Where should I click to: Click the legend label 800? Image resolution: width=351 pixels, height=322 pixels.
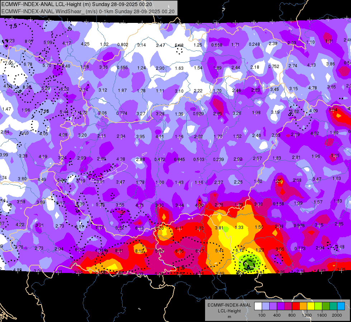292,315
